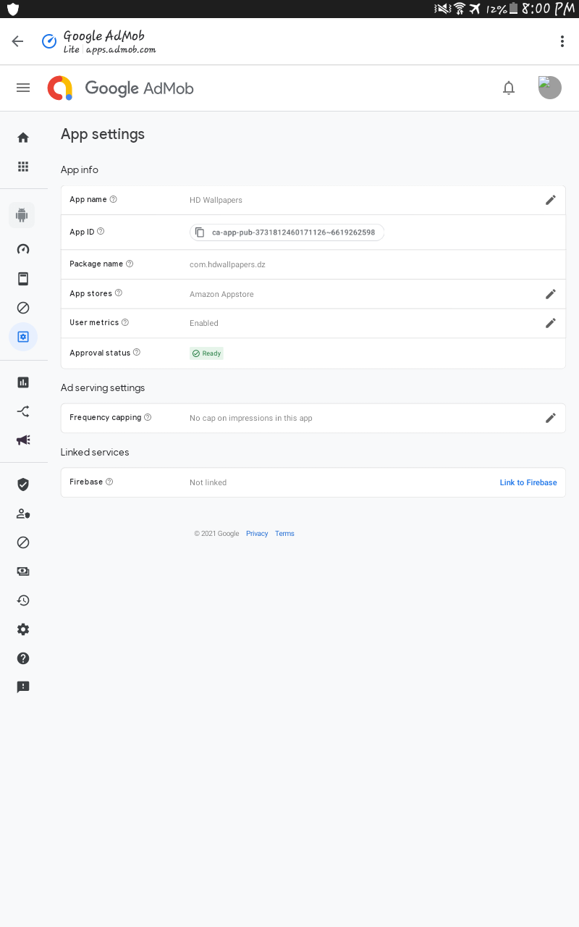The height and width of the screenshot is (927, 579).
Task: Open the Privacy footer link
Action: click(257, 534)
